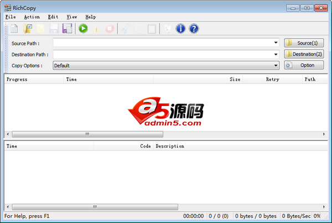
Task: Open the Edit menu
Action: click(53, 17)
